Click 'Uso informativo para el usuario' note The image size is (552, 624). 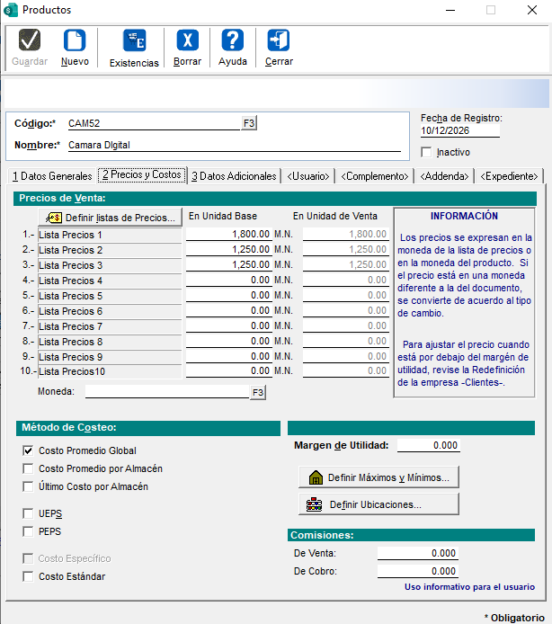tap(469, 587)
